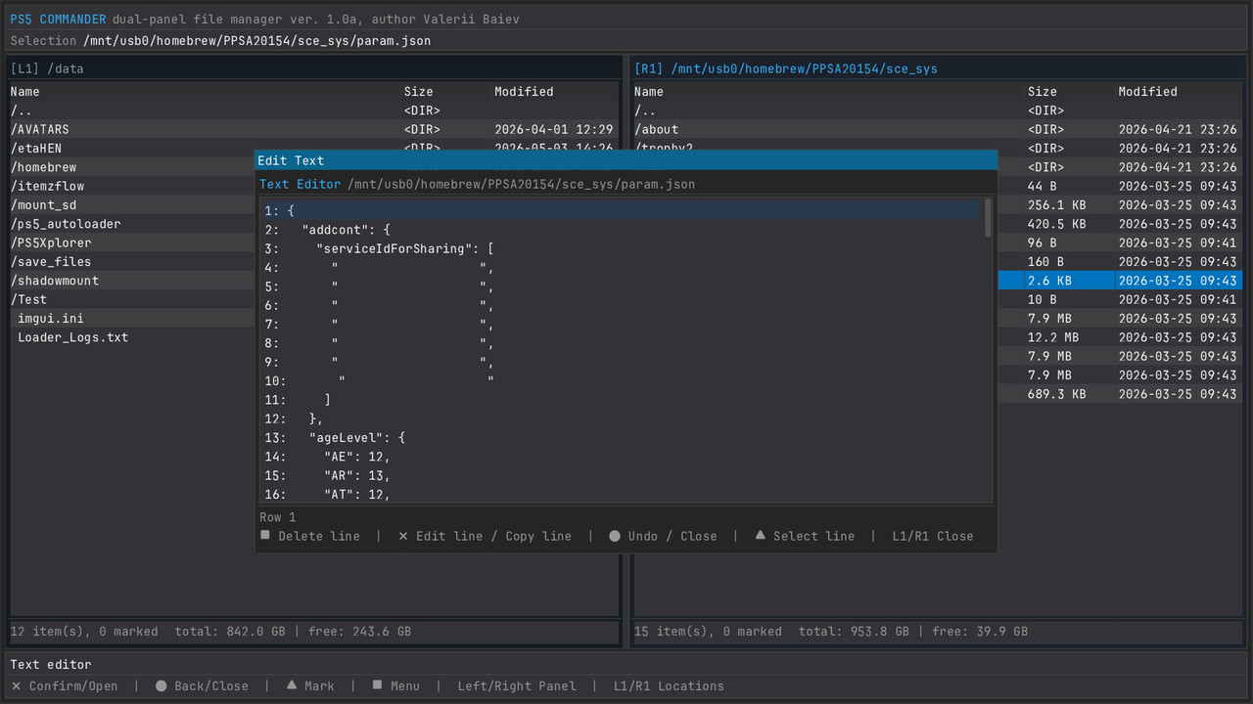Select editor line 16 "AT": 12
Image resolution: width=1253 pixels, height=704 pixels.
pyautogui.click(x=621, y=495)
